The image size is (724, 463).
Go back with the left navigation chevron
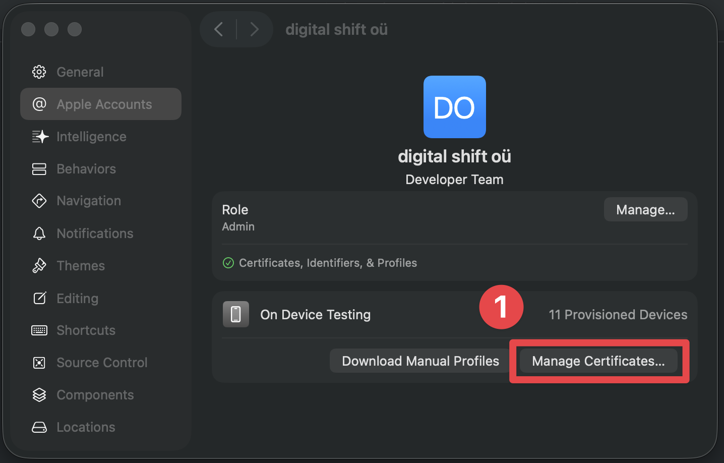pyautogui.click(x=218, y=29)
